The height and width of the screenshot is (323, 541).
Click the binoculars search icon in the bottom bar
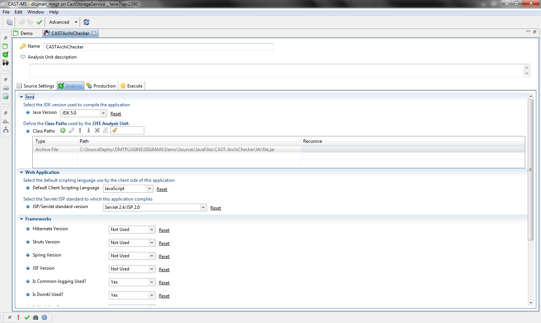[36, 317]
